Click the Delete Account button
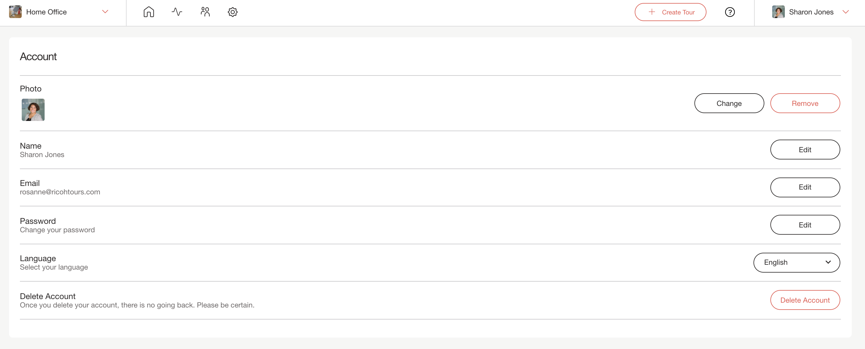865x349 pixels. tap(805, 300)
